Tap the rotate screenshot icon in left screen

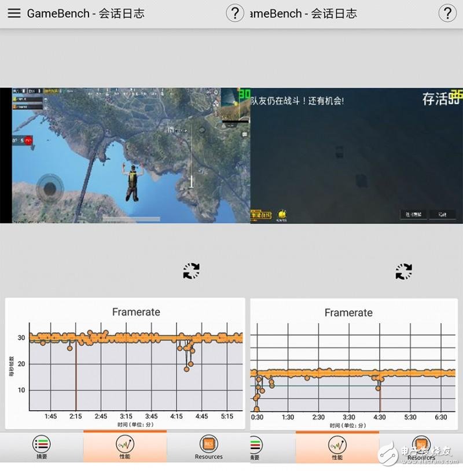click(x=192, y=271)
